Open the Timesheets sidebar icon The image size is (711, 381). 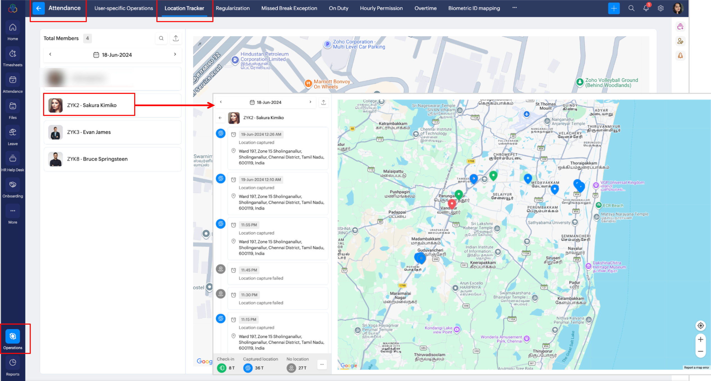click(x=13, y=54)
